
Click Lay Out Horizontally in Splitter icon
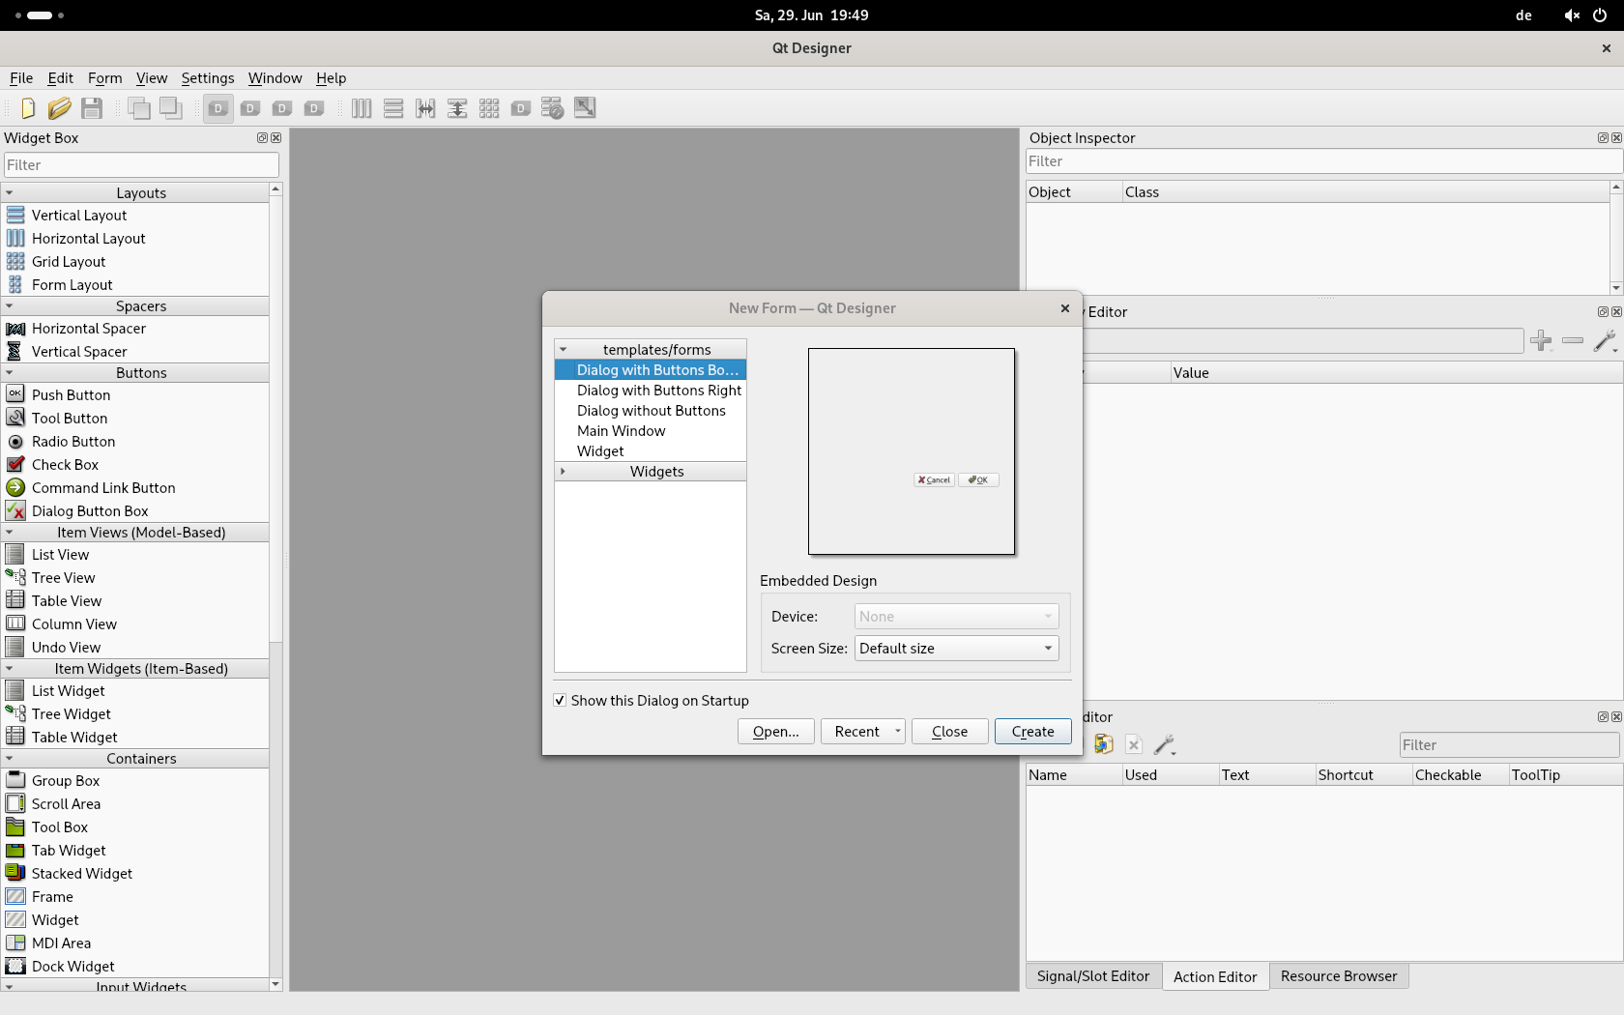[425, 108]
